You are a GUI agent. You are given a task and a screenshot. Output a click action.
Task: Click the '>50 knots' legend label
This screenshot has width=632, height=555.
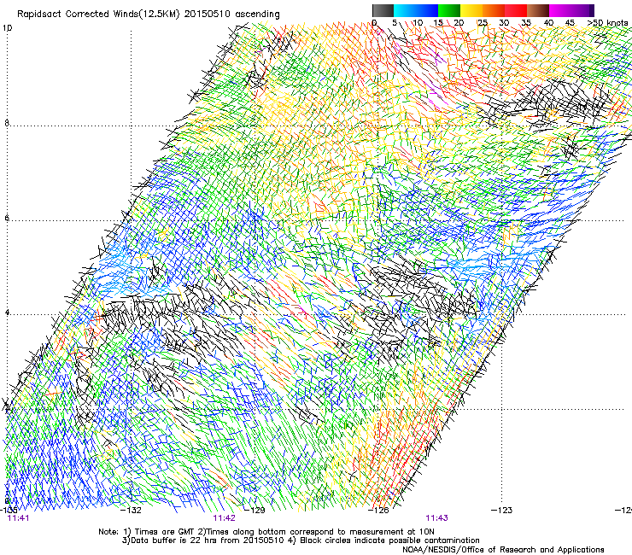607,23
